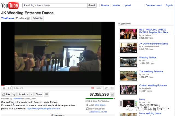Pause the video playback
The image size is (175, 116).
click(x=4, y=88)
